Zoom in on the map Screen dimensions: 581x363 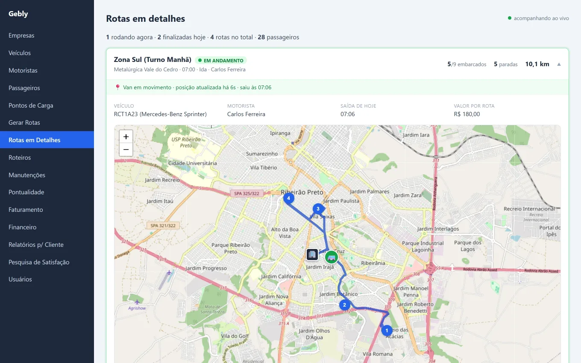[x=126, y=137]
